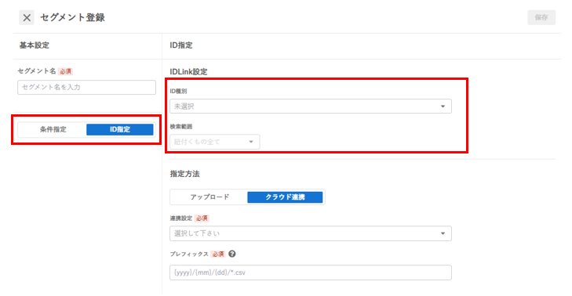Screen dimensions: 572x296
Task: Choose アップロード as 指定方法
Action: click(209, 197)
